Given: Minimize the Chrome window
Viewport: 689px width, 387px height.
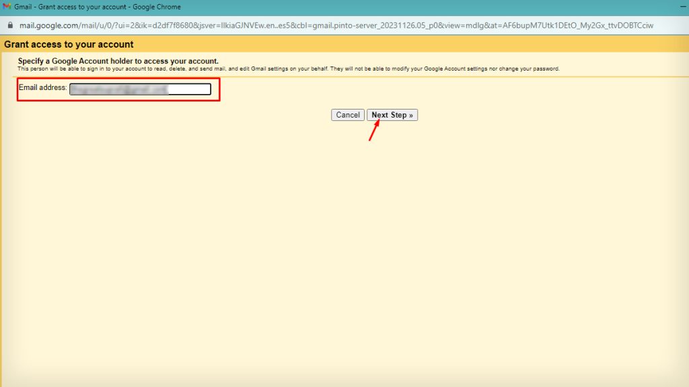Looking at the screenshot, I should point(683,7).
